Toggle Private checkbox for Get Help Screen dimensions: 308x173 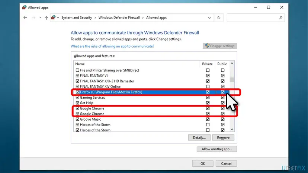tap(208, 103)
